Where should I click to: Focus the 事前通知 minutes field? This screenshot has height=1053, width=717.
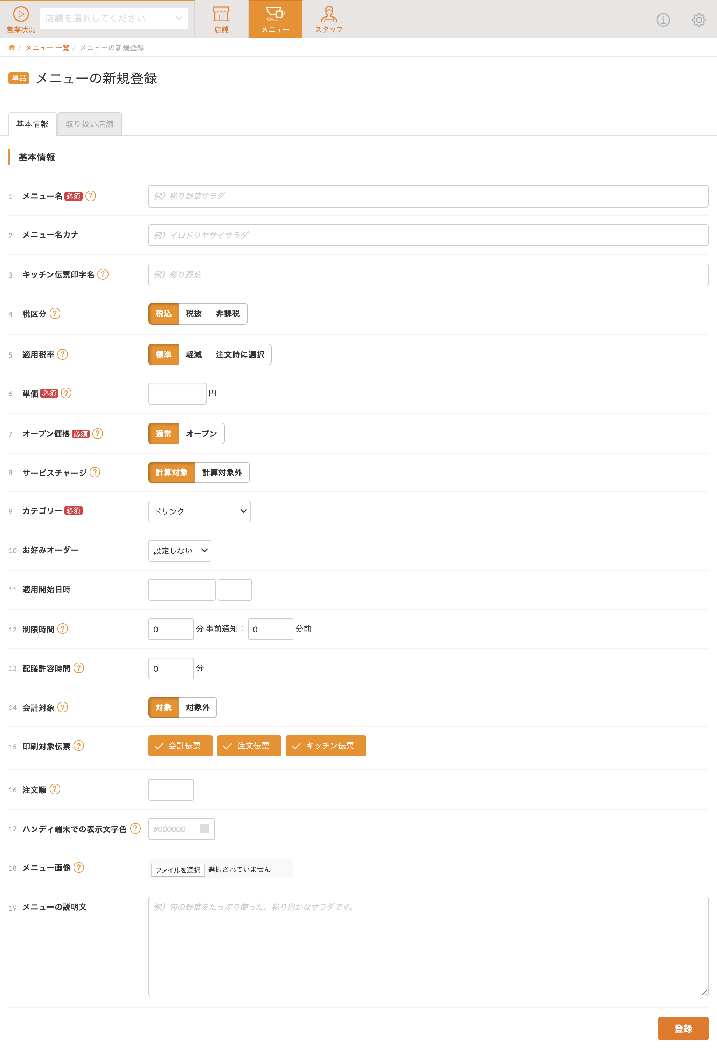coord(271,629)
